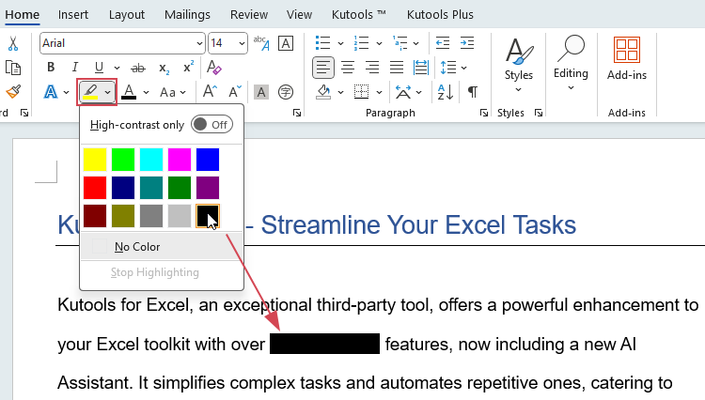This screenshot has width=705, height=400.
Task: Click Text Effects letter A icon
Action: pos(51,92)
